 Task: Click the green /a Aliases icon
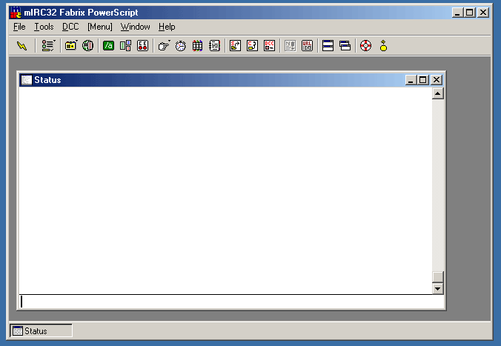[108, 46]
